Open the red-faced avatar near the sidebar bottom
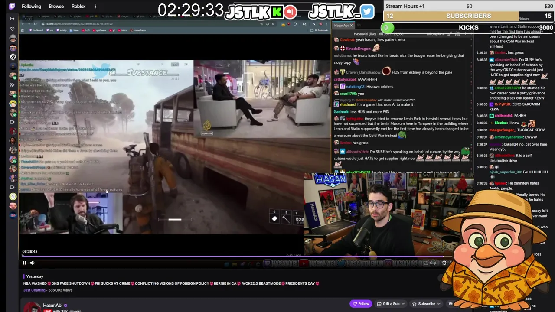Image resolution: width=555 pixels, height=312 pixels. pos(13,206)
